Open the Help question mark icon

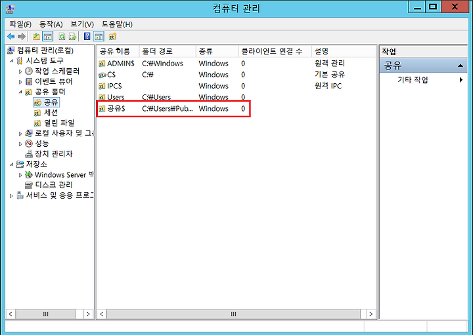(x=87, y=37)
